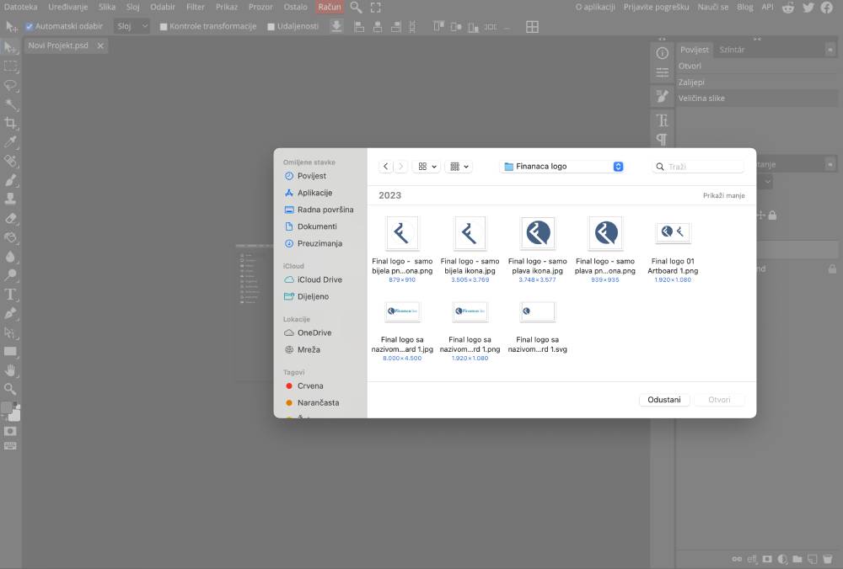Image resolution: width=843 pixels, height=569 pixels.
Task: Select the Type tool
Action: [x=10, y=294]
